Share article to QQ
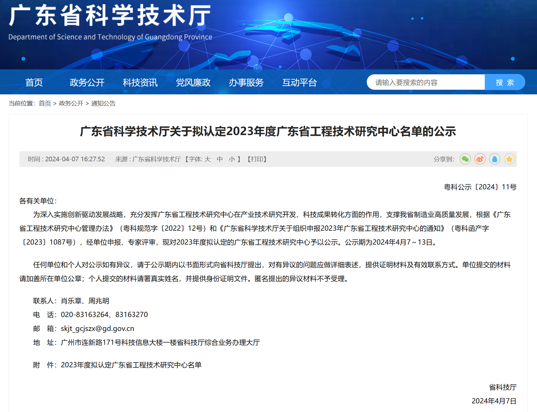This screenshot has width=537, height=412. click(495, 159)
